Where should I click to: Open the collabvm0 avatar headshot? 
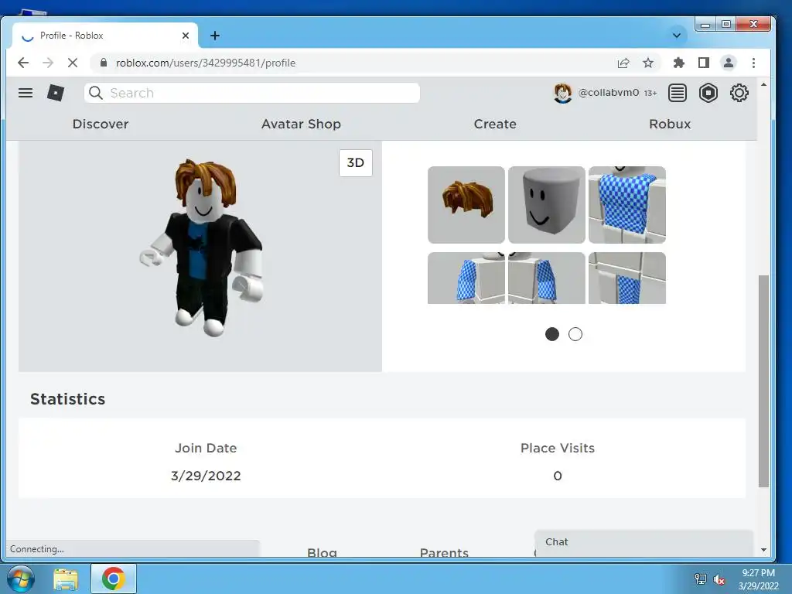562,93
